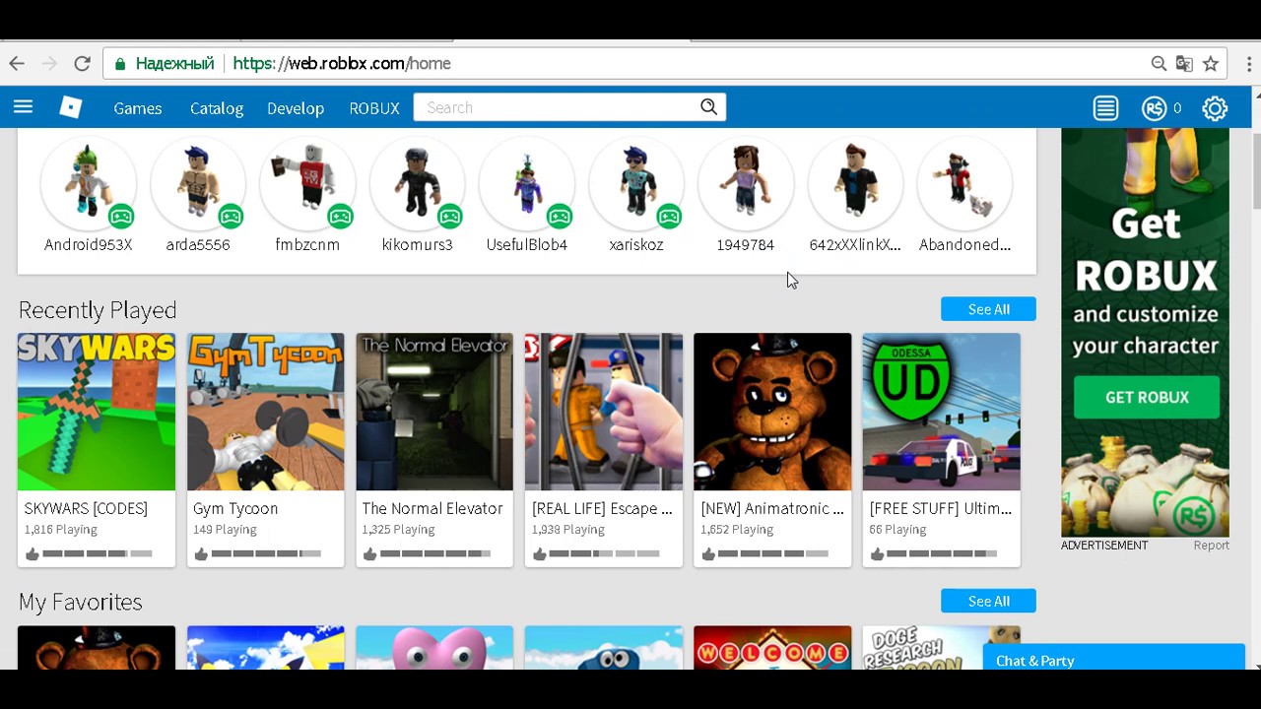Open The Normal Elevator thumbnail

coord(434,412)
